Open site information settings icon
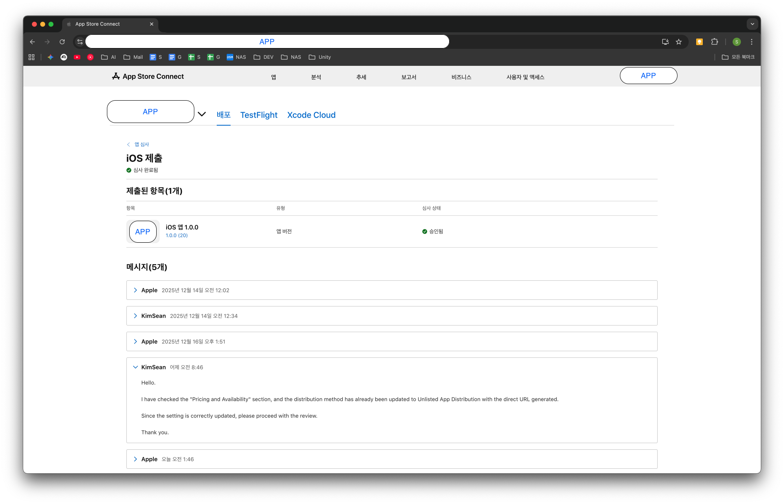Viewport: 784px width, 504px height. pos(80,42)
